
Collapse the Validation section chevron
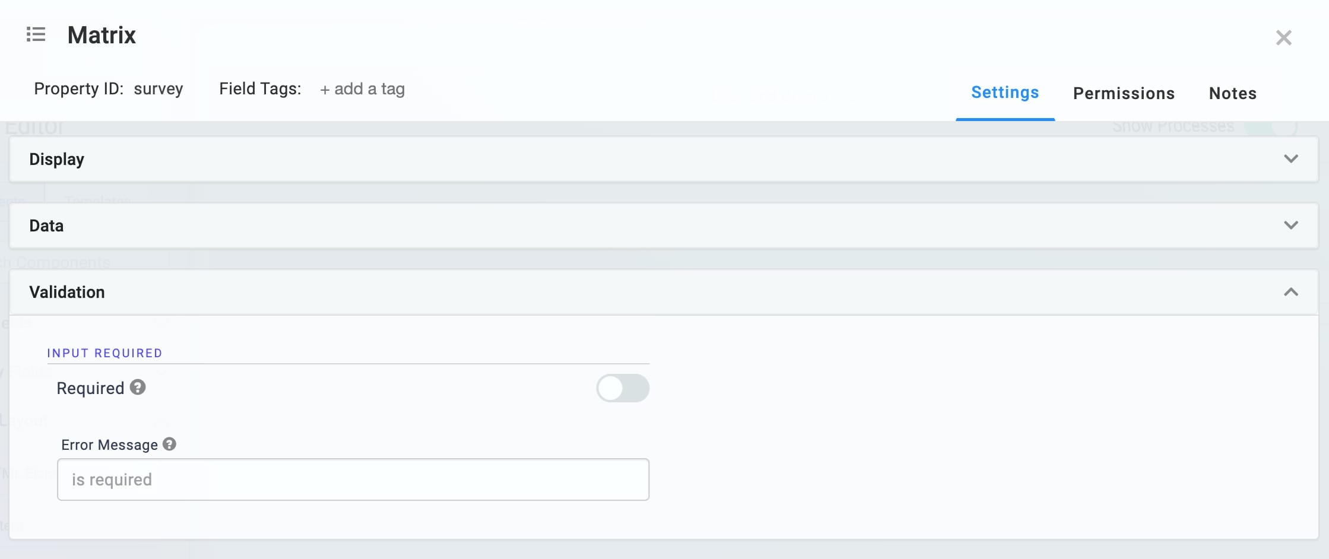[1291, 292]
